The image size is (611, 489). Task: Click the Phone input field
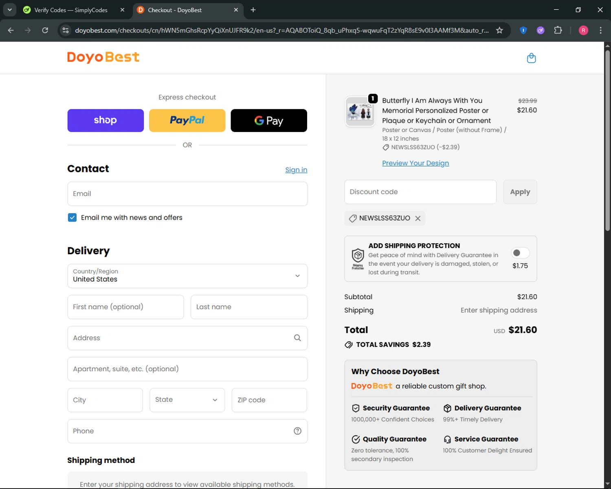tap(187, 431)
